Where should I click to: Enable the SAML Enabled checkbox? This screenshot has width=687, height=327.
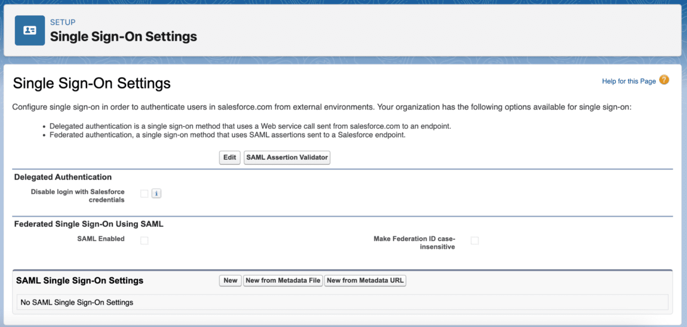tap(144, 241)
